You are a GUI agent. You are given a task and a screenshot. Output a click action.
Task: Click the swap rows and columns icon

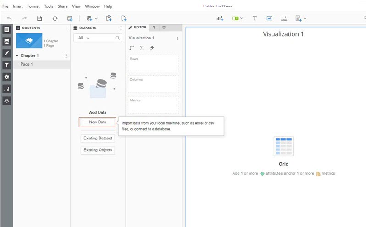click(x=132, y=48)
